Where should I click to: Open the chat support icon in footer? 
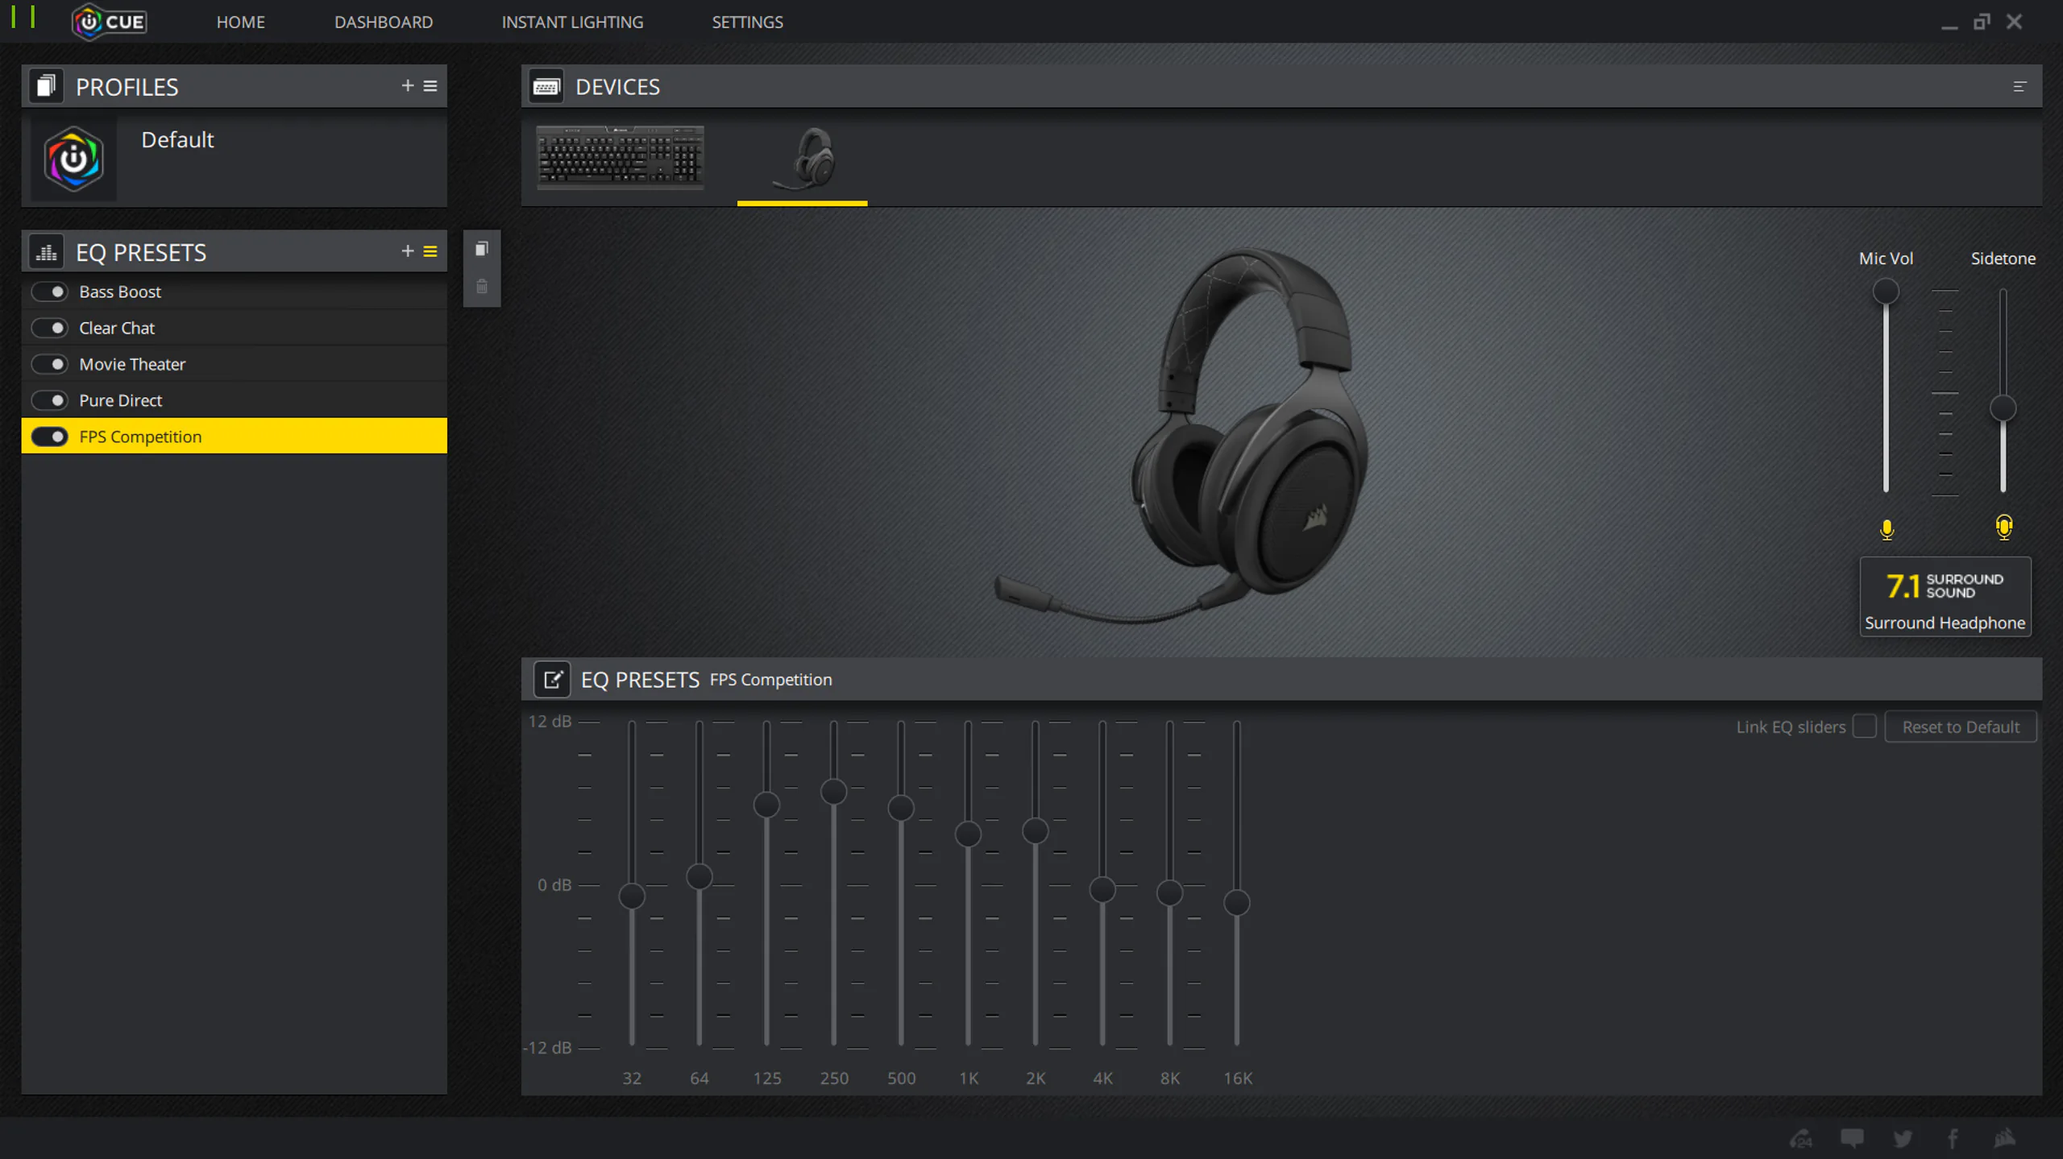click(1852, 1138)
